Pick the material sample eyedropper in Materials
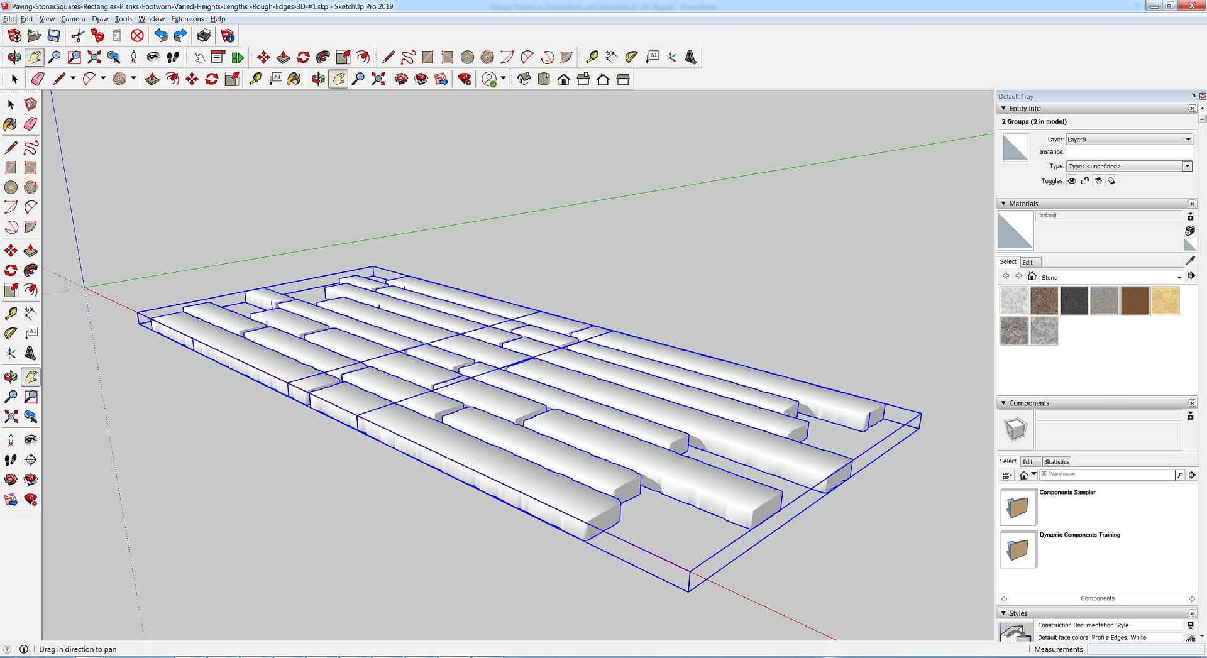 (1190, 261)
